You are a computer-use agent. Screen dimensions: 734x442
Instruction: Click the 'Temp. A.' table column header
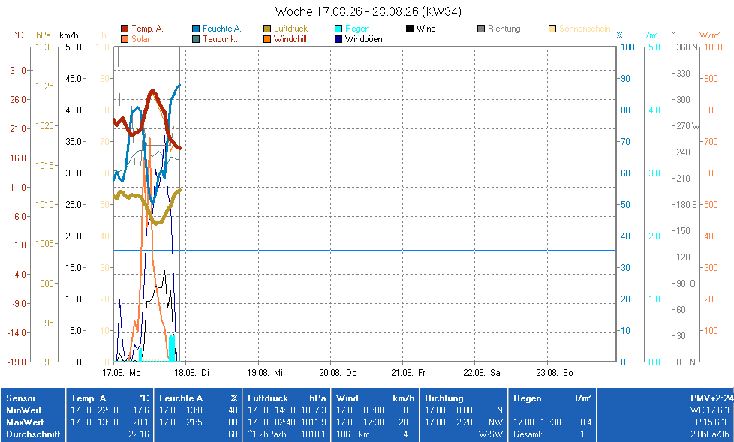tap(89, 398)
